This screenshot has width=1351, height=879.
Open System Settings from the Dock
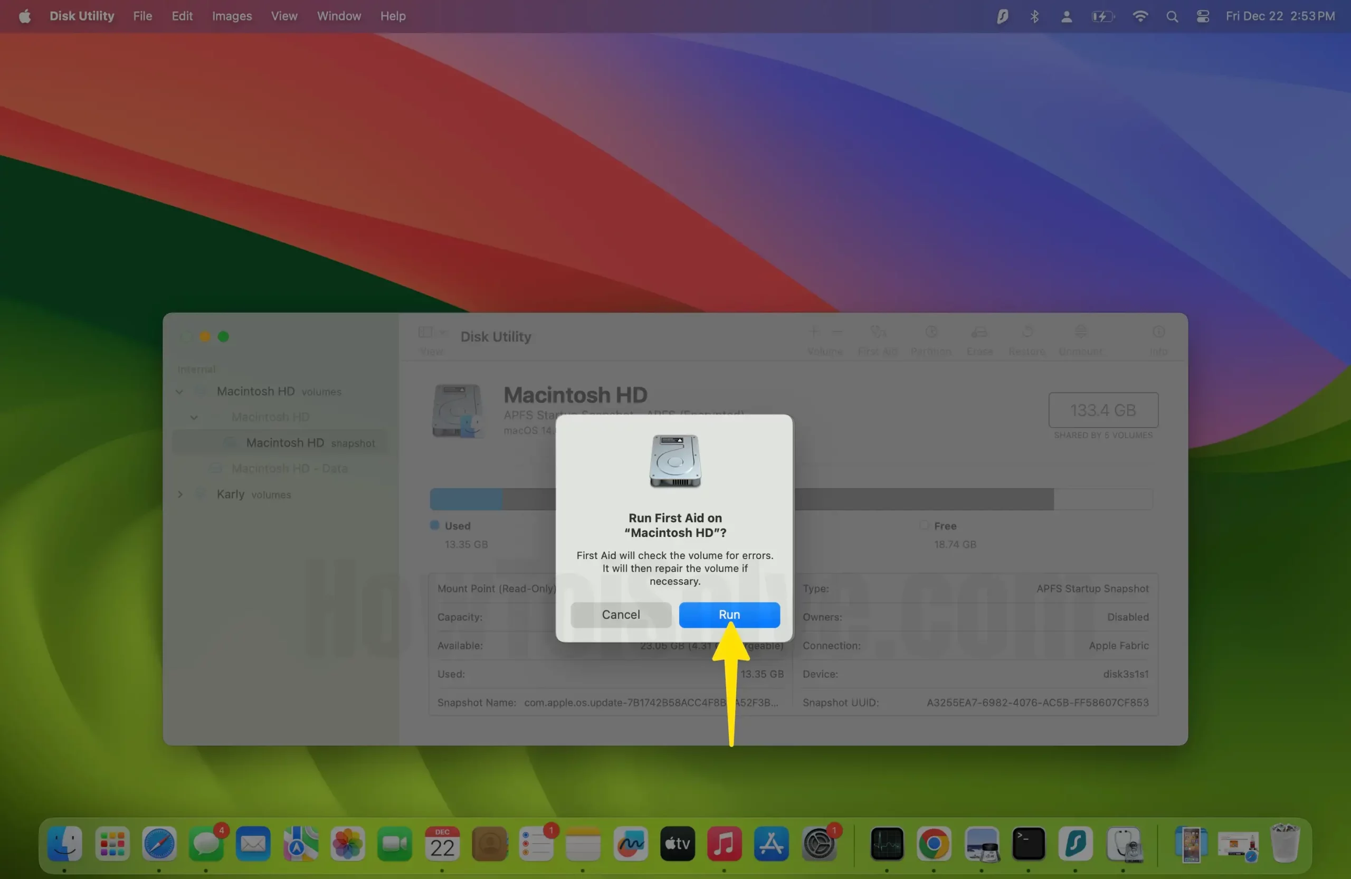818,843
